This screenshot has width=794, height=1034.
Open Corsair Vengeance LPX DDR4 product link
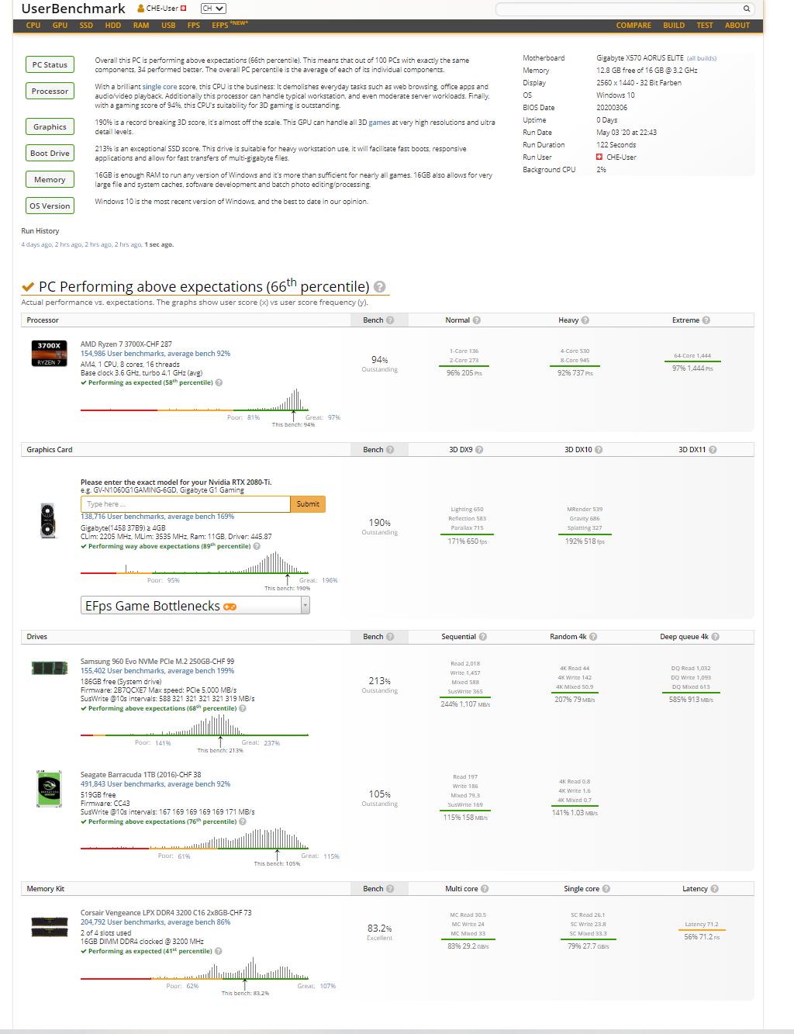(x=166, y=913)
